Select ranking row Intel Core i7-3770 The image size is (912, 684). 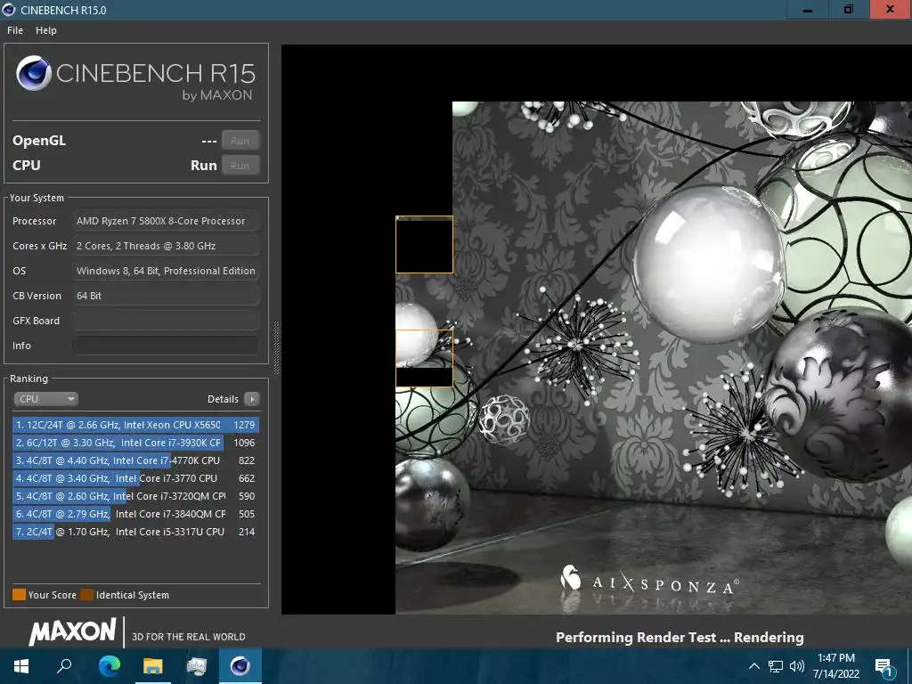click(135, 478)
